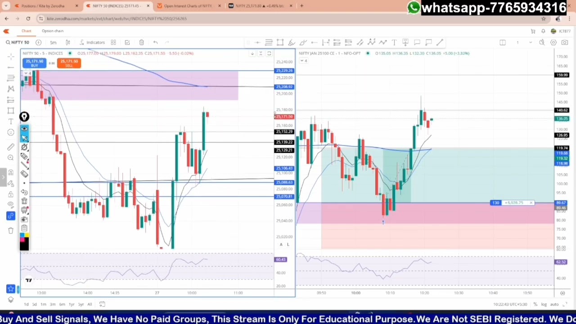Viewport: 576px width, 324px height.
Task: Click the Kite logo icon
Action: (6, 31)
